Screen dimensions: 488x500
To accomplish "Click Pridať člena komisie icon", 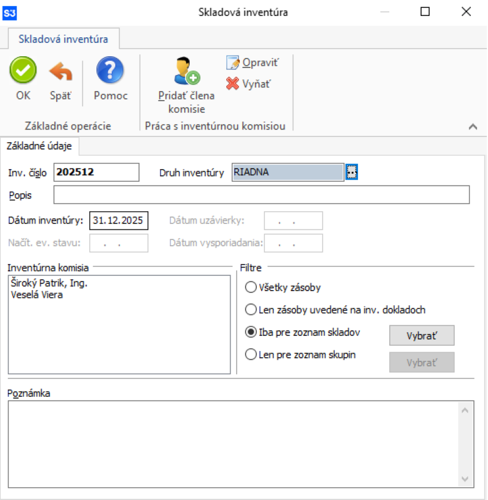I will (x=187, y=71).
